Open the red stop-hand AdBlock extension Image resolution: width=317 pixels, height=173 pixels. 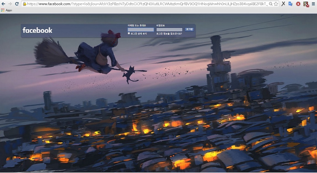pos(298,4)
